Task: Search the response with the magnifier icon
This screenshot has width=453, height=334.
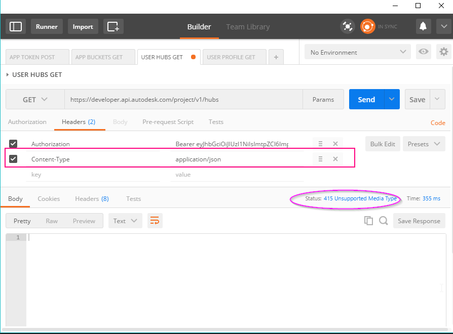Action: click(x=383, y=221)
